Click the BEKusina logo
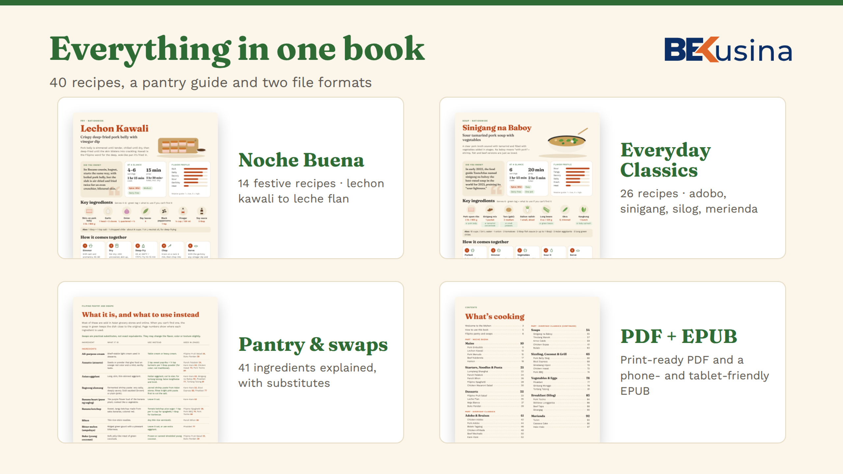 click(728, 49)
